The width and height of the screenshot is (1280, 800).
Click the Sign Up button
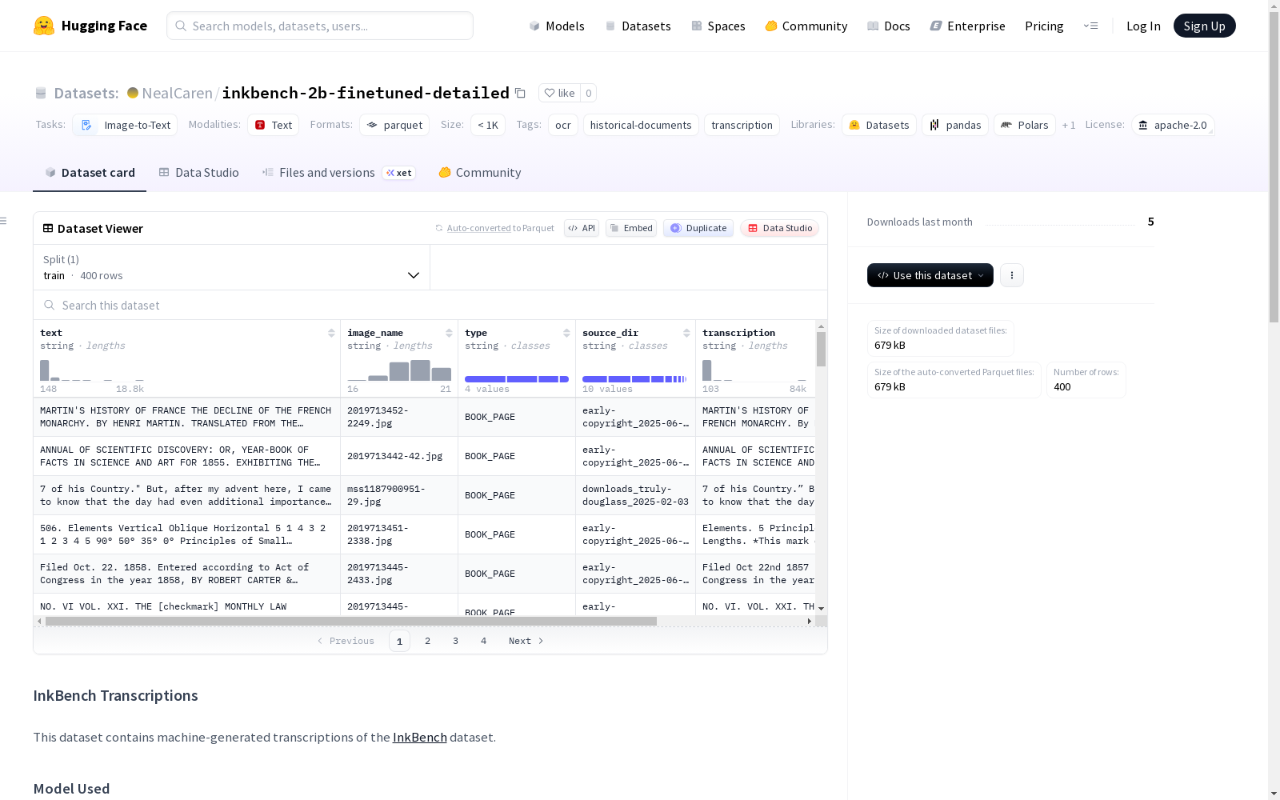pos(1205,26)
